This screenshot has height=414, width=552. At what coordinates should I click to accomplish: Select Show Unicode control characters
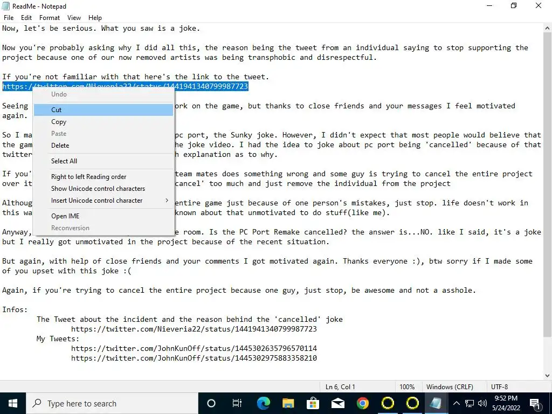[103, 189]
